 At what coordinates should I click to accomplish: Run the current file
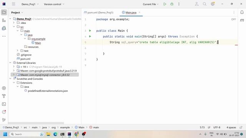tap(165, 4)
